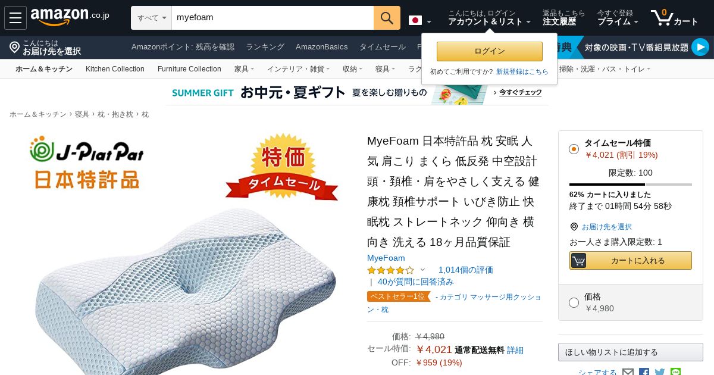Click the Amazon.co.jp logo
714x375 pixels.
[x=70, y=17]
